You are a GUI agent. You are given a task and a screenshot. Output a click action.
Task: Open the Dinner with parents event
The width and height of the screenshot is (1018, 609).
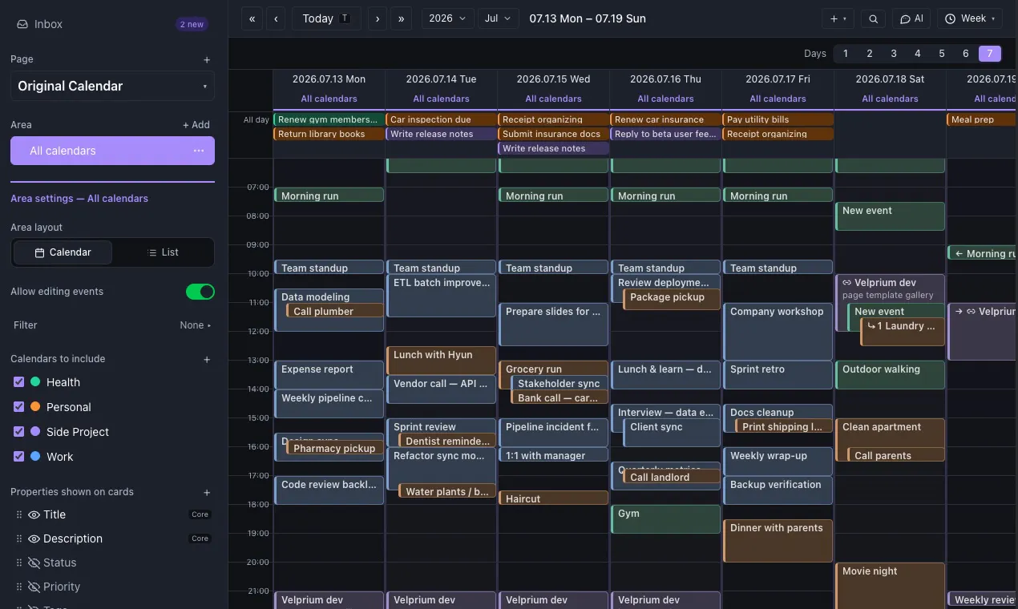(x=778, y=541)
